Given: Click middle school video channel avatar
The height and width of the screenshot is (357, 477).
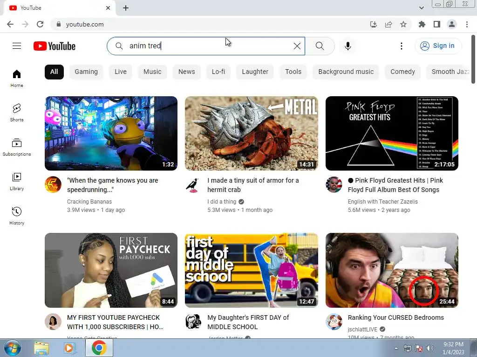Looking at the screenshot, I should point(193,322).
